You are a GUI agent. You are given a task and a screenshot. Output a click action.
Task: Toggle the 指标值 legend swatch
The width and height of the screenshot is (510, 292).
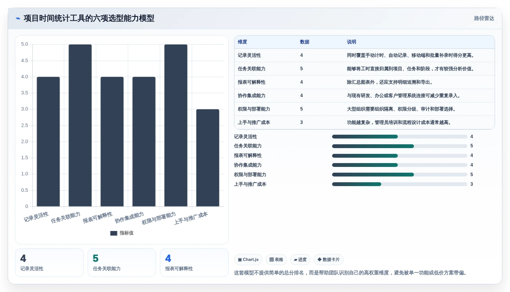(114, 233)
